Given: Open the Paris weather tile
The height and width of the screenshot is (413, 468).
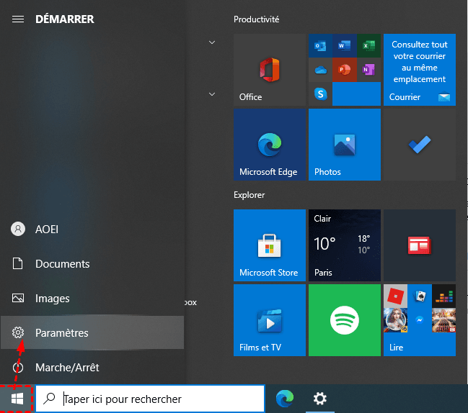Looking at the screenshot, I should 345,245.
